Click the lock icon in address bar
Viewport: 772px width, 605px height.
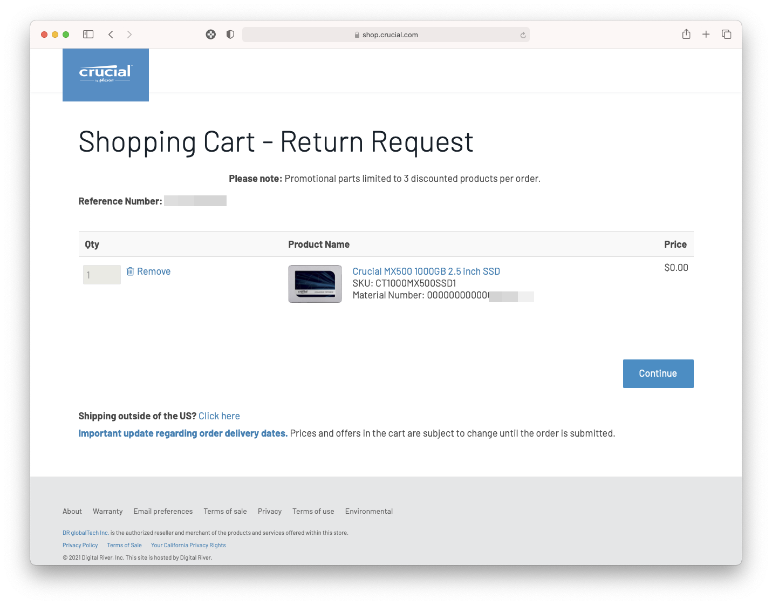point(357,35)
